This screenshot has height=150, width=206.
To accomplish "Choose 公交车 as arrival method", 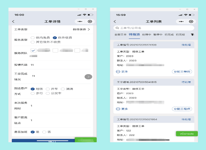I will tap(48, 93).
